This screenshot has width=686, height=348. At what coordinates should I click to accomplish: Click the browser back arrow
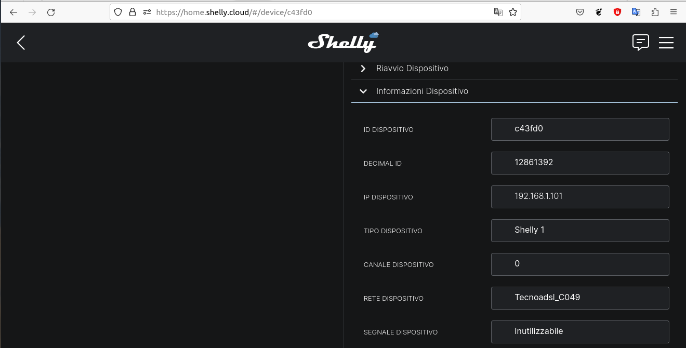[14, 12]
